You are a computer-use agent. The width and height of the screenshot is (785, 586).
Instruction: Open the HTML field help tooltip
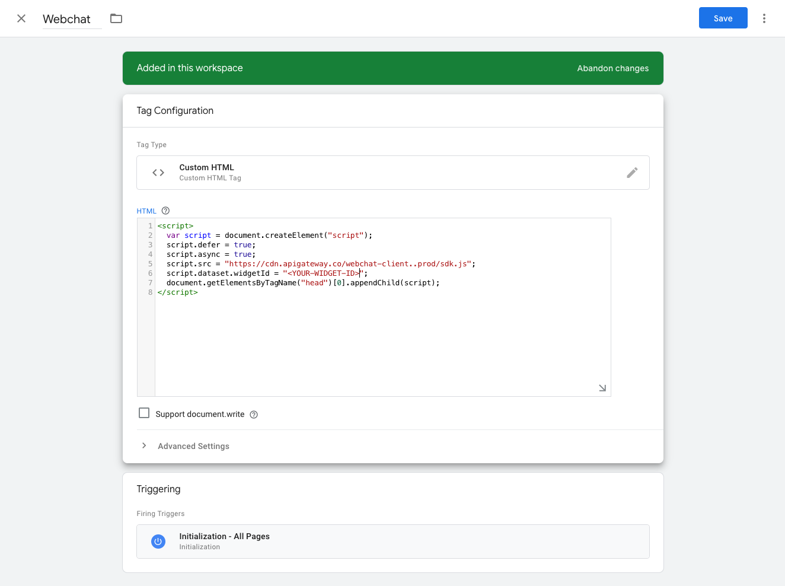(165, 211)
